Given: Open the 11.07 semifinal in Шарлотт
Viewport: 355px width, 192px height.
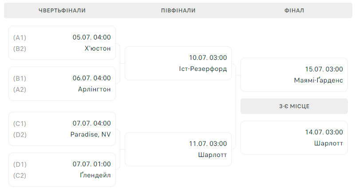Looking at the screenshot, I should pyautogui.click(x=178, y=149).
